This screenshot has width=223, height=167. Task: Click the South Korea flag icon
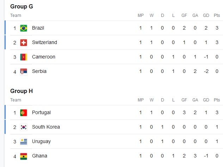click(24, 127)
